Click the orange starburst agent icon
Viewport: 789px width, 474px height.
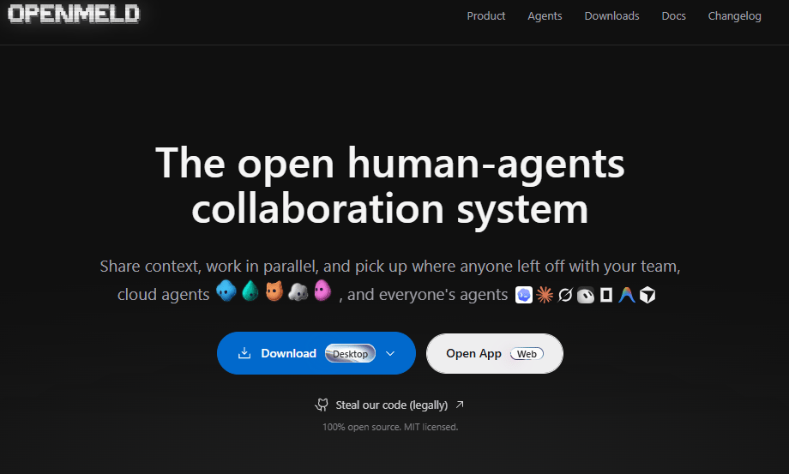(545, 295)
